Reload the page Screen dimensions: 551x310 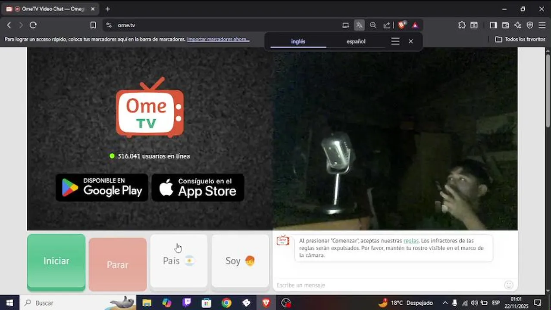(x=33, y=25)
